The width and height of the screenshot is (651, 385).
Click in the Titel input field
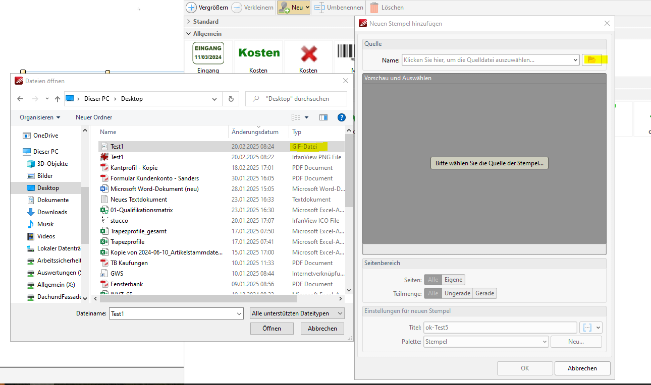pyautogui.click(x=500, y=328)
